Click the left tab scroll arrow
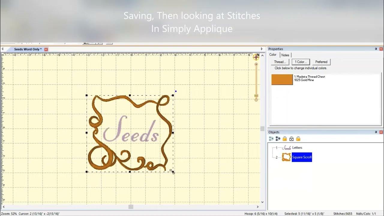This screenshot has width=384, height=216. coord(2,49)
